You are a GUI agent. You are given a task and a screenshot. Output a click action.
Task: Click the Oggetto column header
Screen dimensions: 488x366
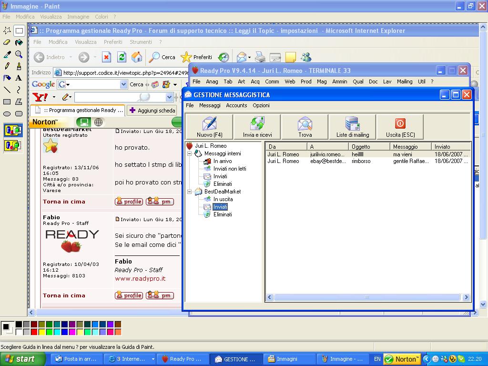369,147
